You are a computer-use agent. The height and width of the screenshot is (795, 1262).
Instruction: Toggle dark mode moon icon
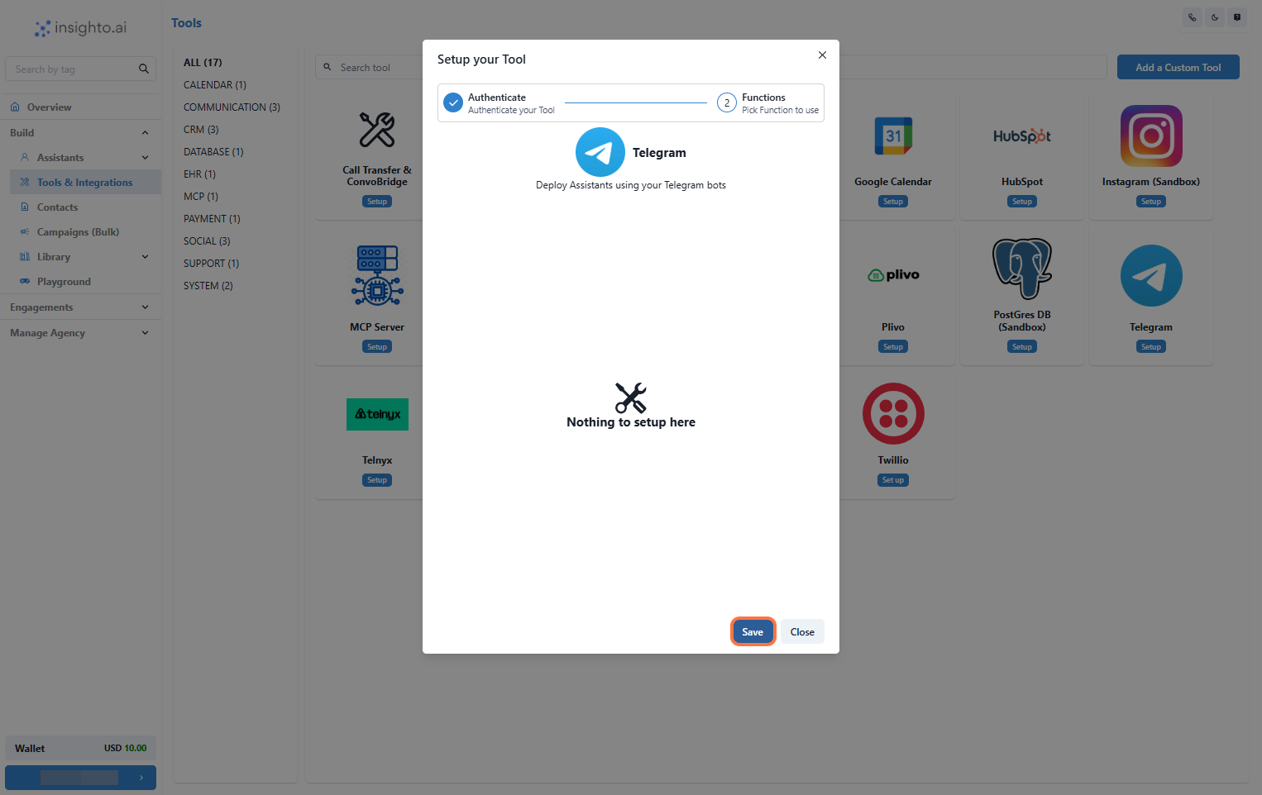(x=1215, y=17)
